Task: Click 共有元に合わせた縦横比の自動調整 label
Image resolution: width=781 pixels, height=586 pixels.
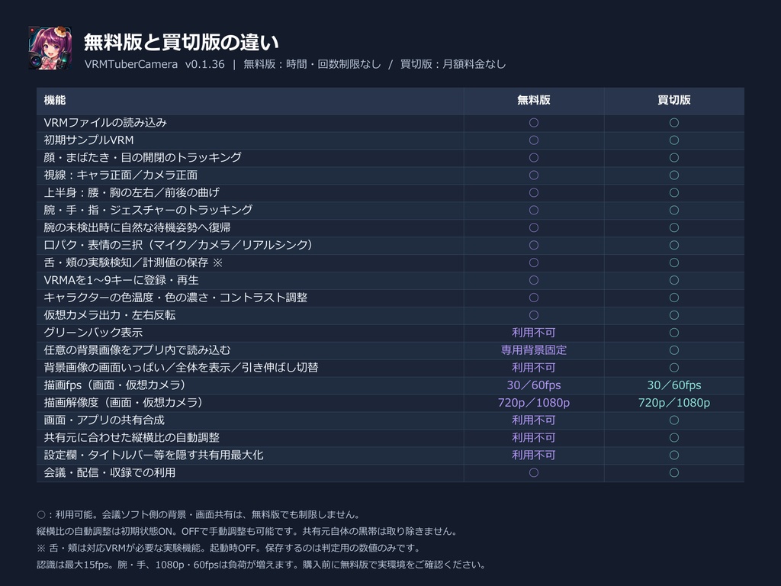Action: tap(131, 437)
